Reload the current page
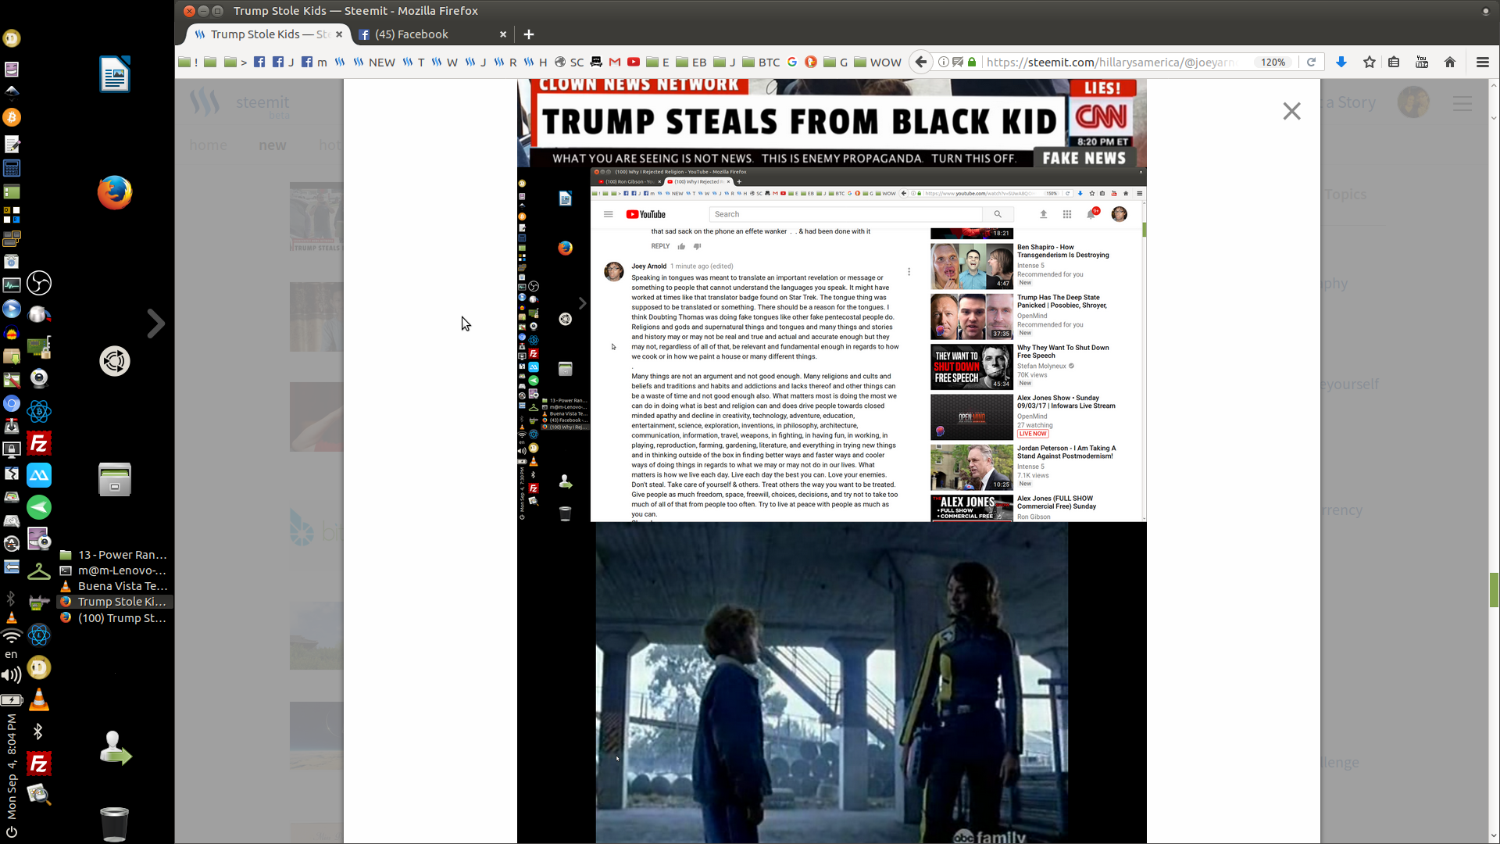1500x844 pixels. [1311, 62]
